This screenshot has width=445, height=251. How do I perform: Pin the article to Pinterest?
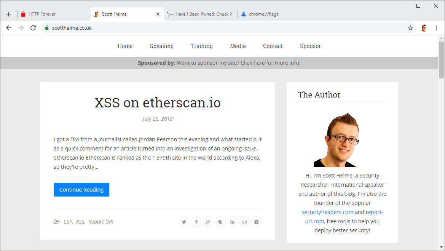pos(220,221)
